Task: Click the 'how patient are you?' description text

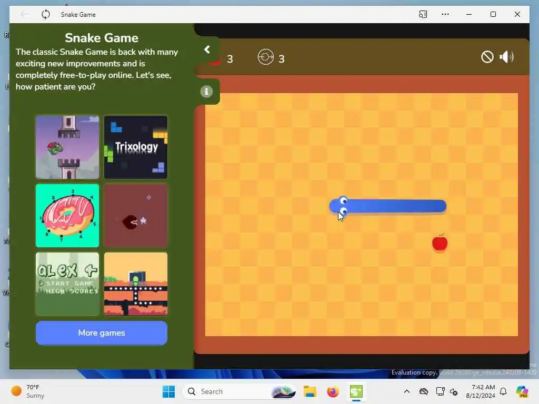Action: [56, 87]
